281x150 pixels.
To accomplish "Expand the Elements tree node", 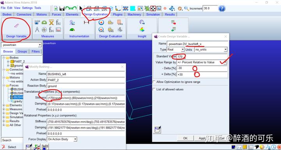I will pyautogui.click(x=4, y=105).
